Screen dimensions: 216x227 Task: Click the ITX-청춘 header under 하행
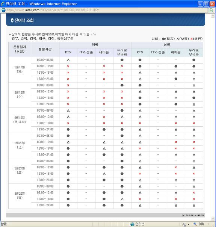pyautogui.click(x=86, y=52)
